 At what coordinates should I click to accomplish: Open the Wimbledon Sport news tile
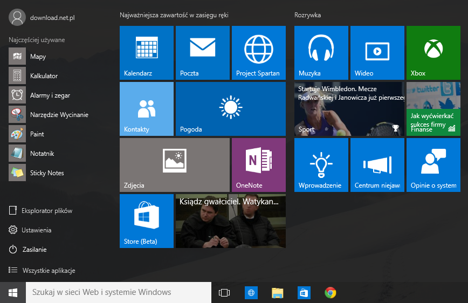349,109
